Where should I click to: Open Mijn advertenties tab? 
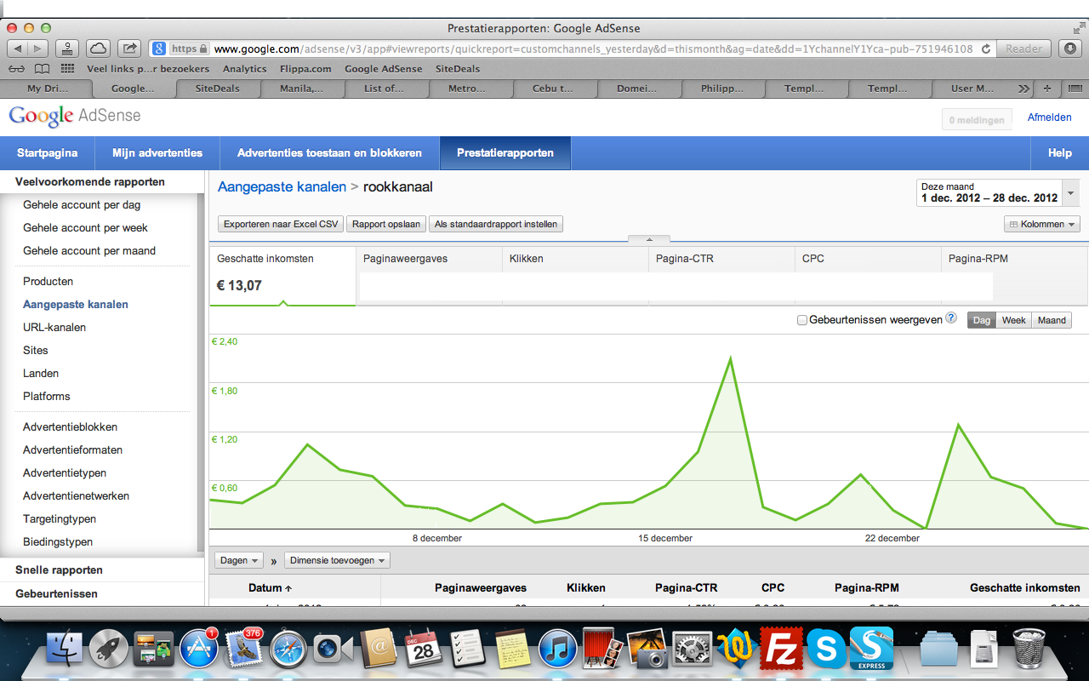coord(157,153)
